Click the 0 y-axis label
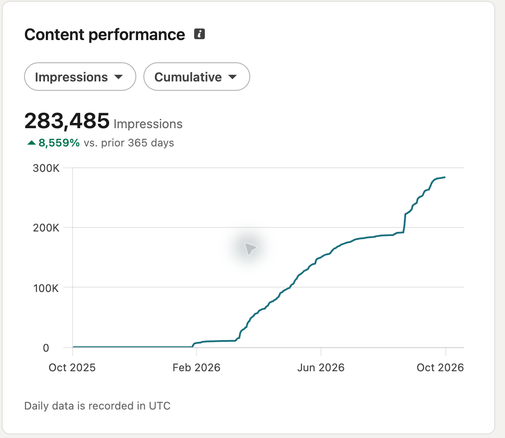Image resolution: width=505 pixels, height=438 pixels. [46, 348]
